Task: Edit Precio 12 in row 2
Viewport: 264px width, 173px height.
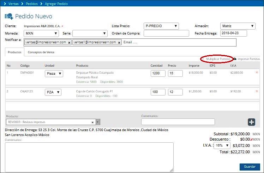Action: (x=175, y=92)
